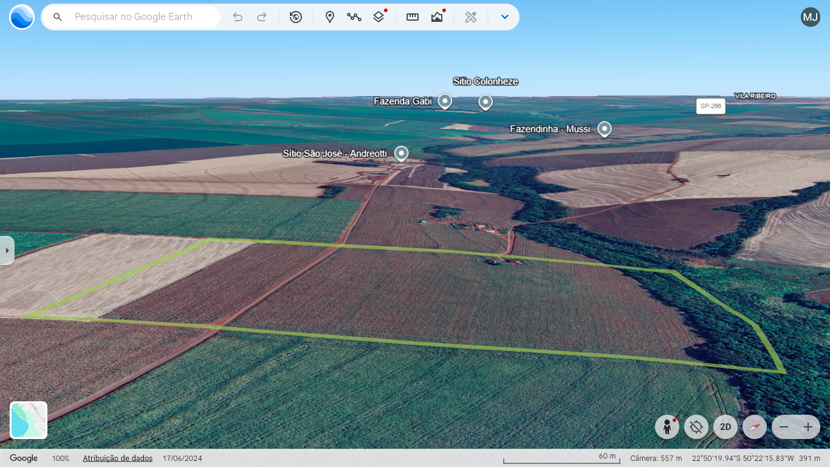This screenshot has height=467, width=830.
Task: Select the draw path or polygon tool
Action: [x=354, y=17]
